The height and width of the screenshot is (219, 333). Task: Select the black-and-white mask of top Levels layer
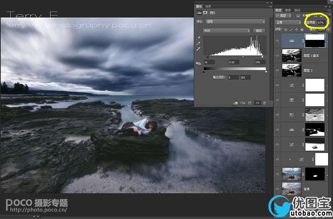click(315, 41)
